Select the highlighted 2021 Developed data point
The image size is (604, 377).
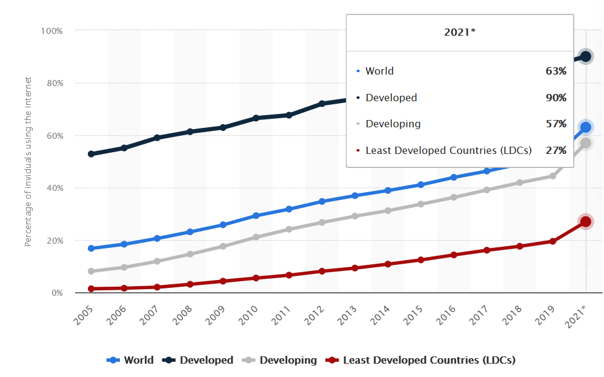click(x=586, y=56)
